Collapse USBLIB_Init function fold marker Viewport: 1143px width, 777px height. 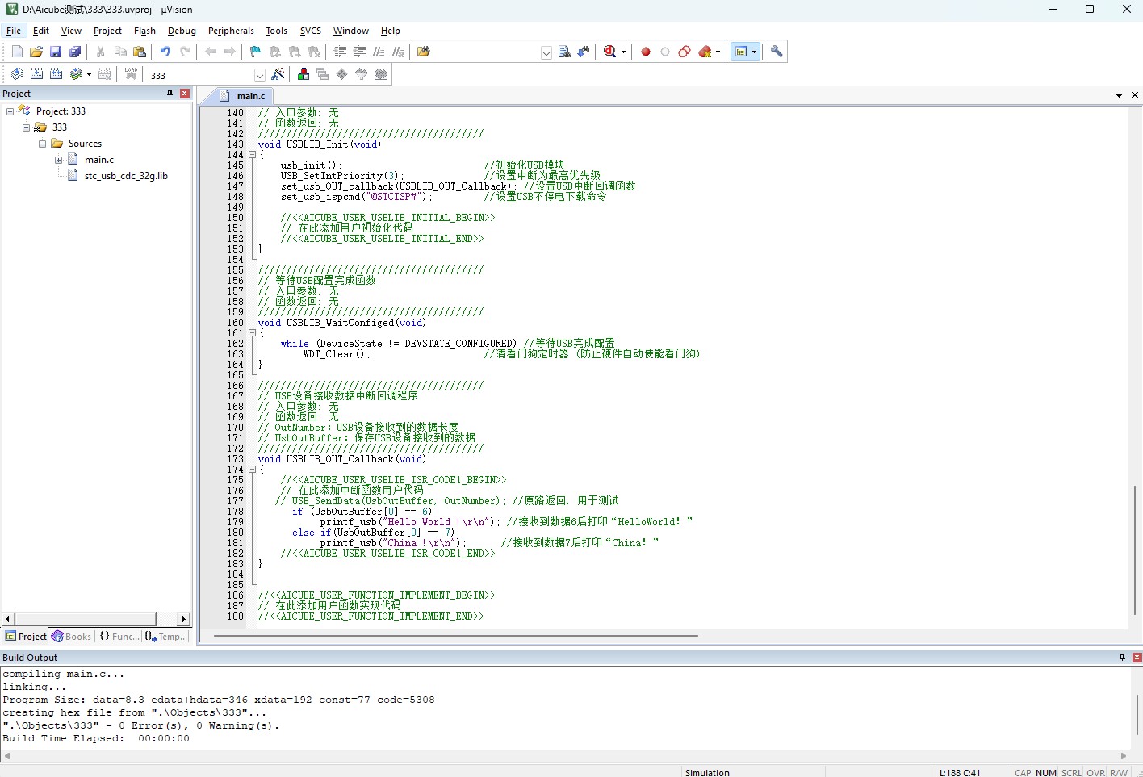coord(252,155)
